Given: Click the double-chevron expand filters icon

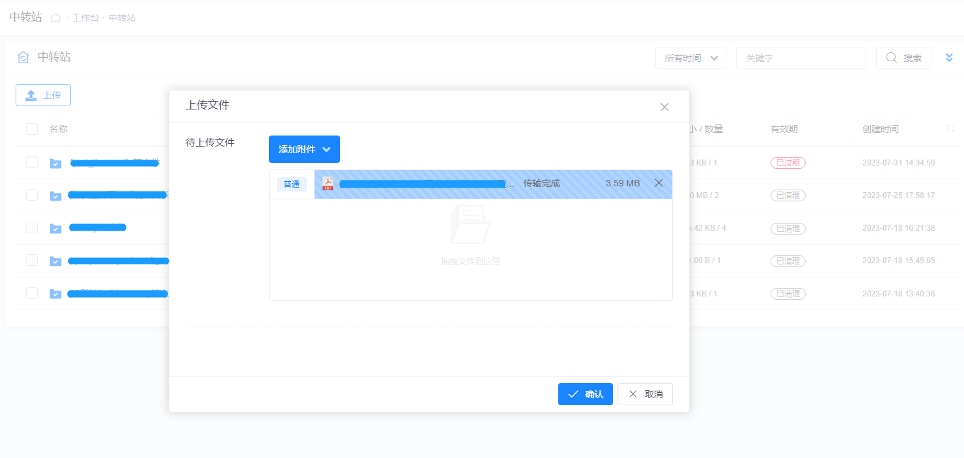Looking at the screenshot, I should point(949,58).
